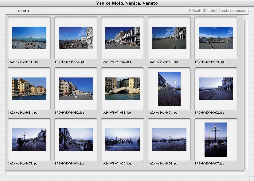Click the filename label 1A2-I-VE-VM-B1.jpg
254x181 pixels.
[23, 113]
